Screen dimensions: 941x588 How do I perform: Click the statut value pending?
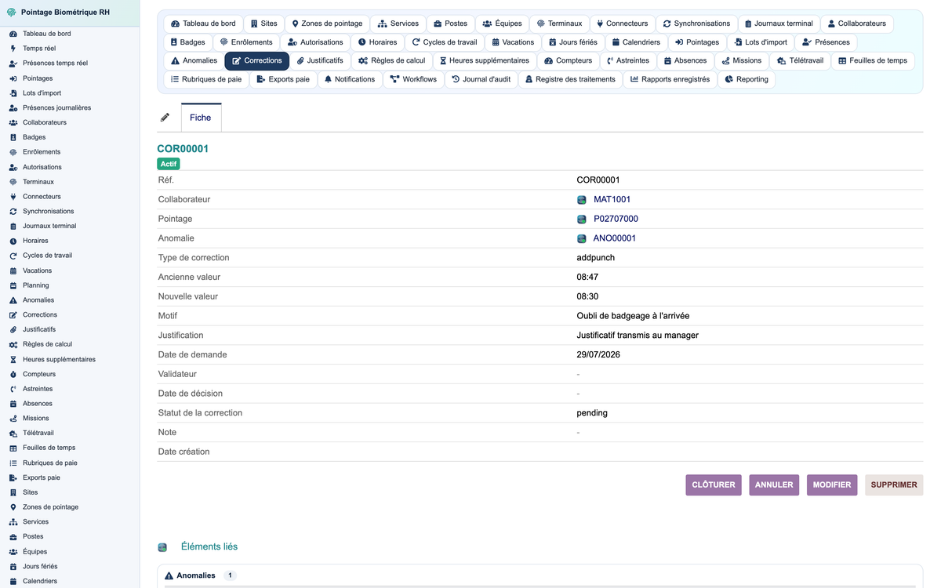[592, 413]
